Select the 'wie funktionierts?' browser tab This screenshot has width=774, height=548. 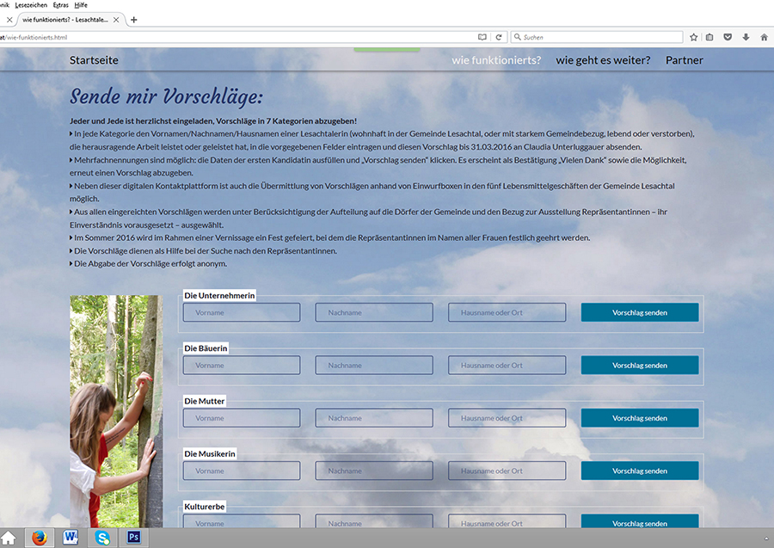pos(71,20)
